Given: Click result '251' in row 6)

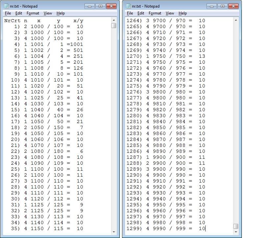Looking at the screenshot, I should pos(78,56).
